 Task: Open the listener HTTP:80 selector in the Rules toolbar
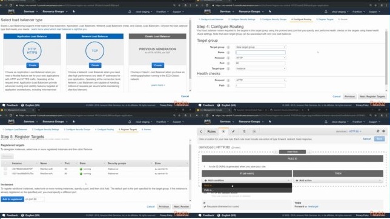click(x=355, y=131)
